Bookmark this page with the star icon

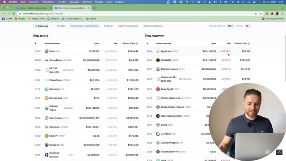coord(261,13)
